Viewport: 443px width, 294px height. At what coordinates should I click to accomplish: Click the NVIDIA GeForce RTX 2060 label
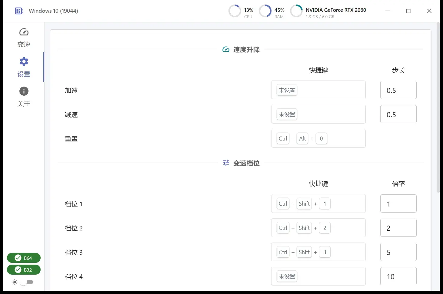click(336, 10)
